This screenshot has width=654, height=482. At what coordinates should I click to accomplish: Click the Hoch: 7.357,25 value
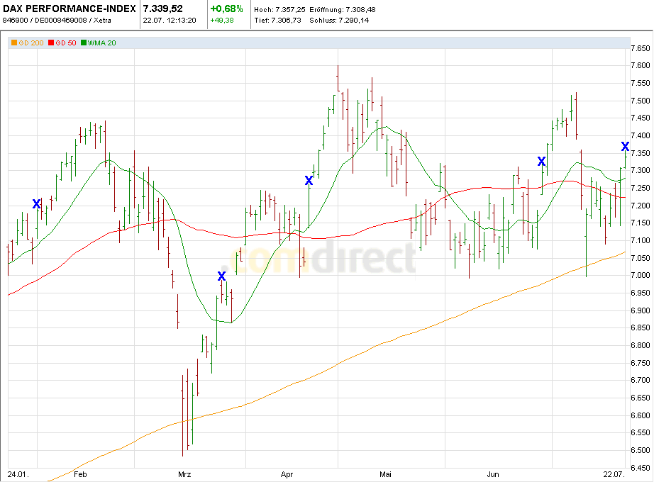[x=279, y=10]
